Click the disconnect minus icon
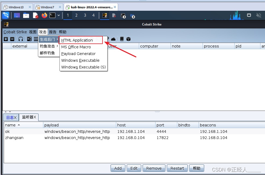265x175 pixels. 12,39
